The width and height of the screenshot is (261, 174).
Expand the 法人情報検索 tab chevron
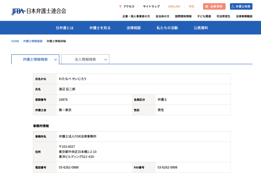(106, 59)
